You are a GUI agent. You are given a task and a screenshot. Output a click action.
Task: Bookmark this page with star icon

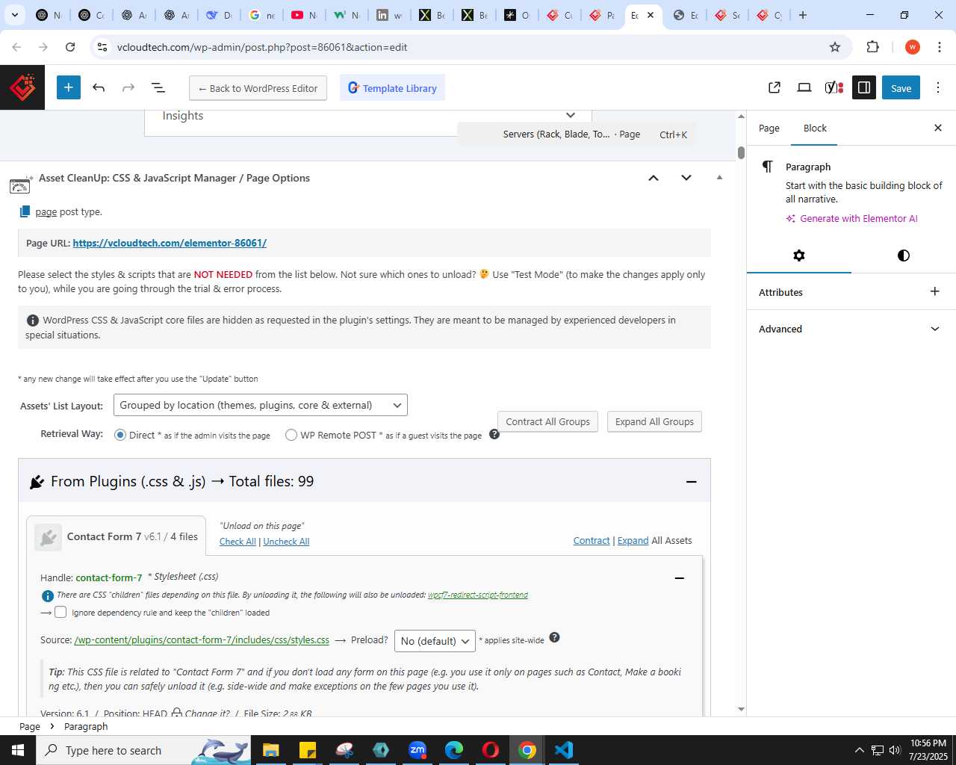(835, 47)
